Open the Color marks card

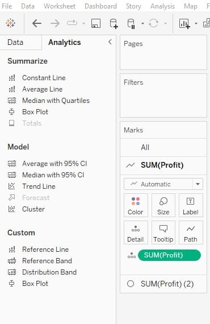pos(136,205)
